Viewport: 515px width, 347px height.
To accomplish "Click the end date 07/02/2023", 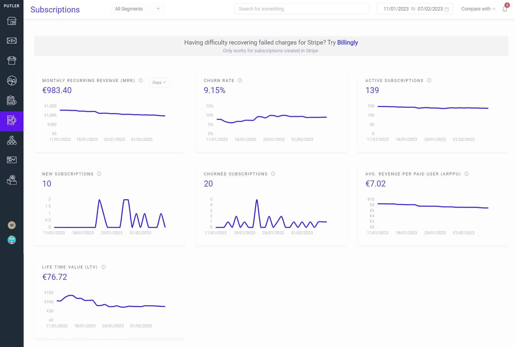I will [430, 9].
